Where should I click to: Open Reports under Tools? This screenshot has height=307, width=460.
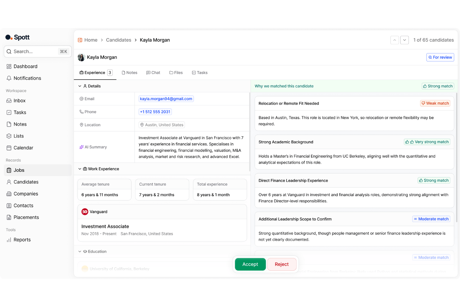[38, 240]
